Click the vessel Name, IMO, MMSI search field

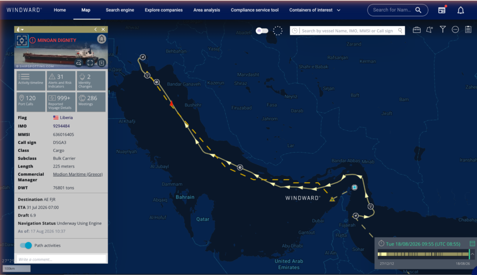pos(347,31)
